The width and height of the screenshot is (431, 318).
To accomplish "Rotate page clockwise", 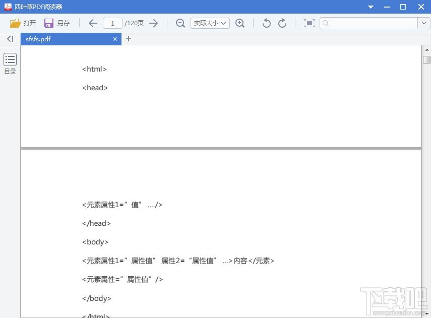I will click(282, 23).
